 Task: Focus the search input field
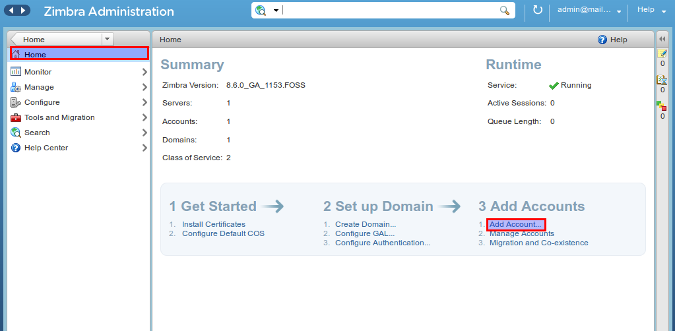389,11
